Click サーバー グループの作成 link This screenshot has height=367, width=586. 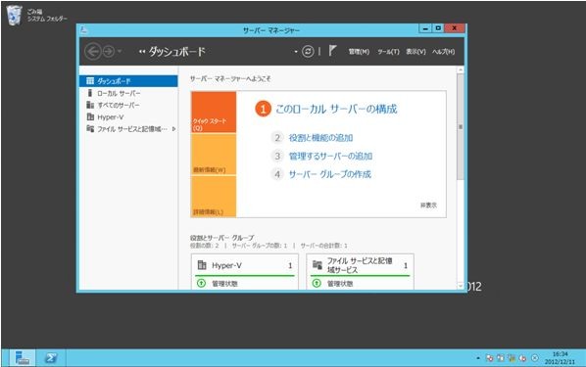click(330, 174)
